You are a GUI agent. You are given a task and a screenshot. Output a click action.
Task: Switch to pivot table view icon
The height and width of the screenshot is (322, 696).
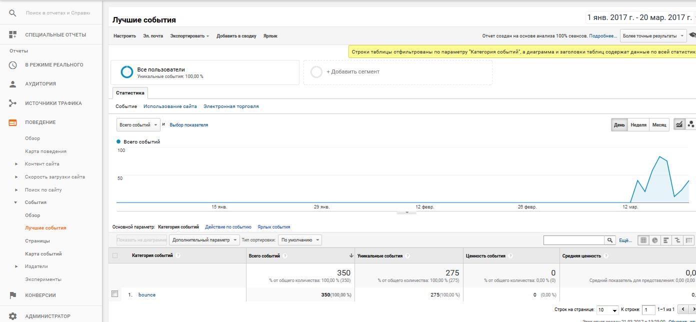(x=689, y=240)
